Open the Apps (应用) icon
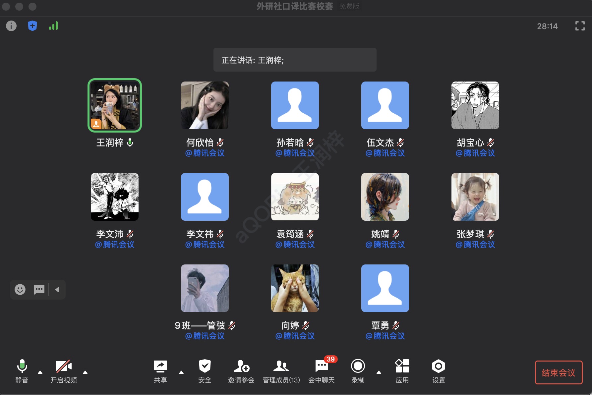The width and height of the screenshot is (592, 395). coord(402,367)
